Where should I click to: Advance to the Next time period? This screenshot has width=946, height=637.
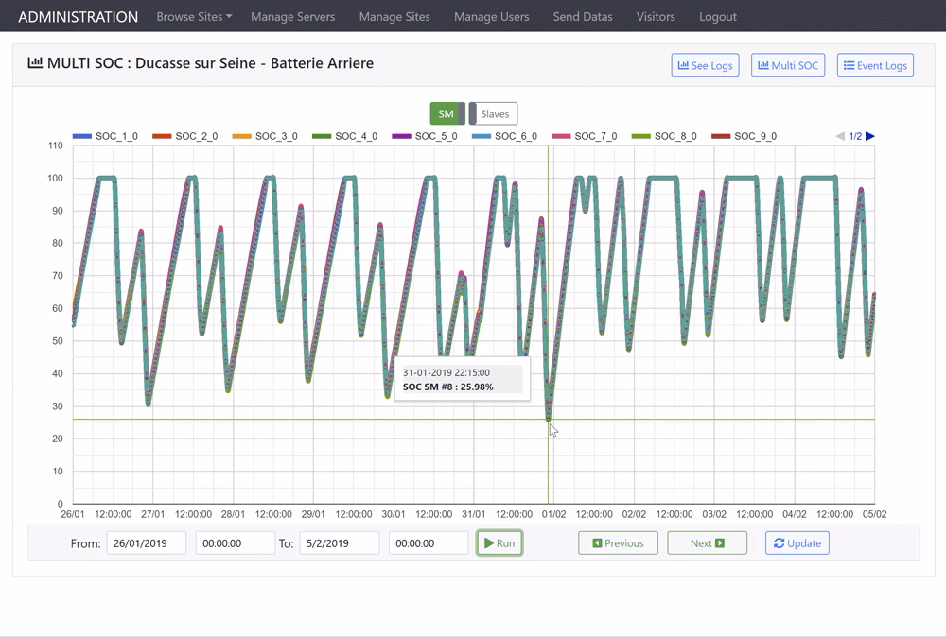[707, 543]
